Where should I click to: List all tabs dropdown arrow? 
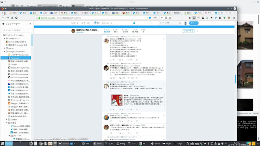[234, 13]
